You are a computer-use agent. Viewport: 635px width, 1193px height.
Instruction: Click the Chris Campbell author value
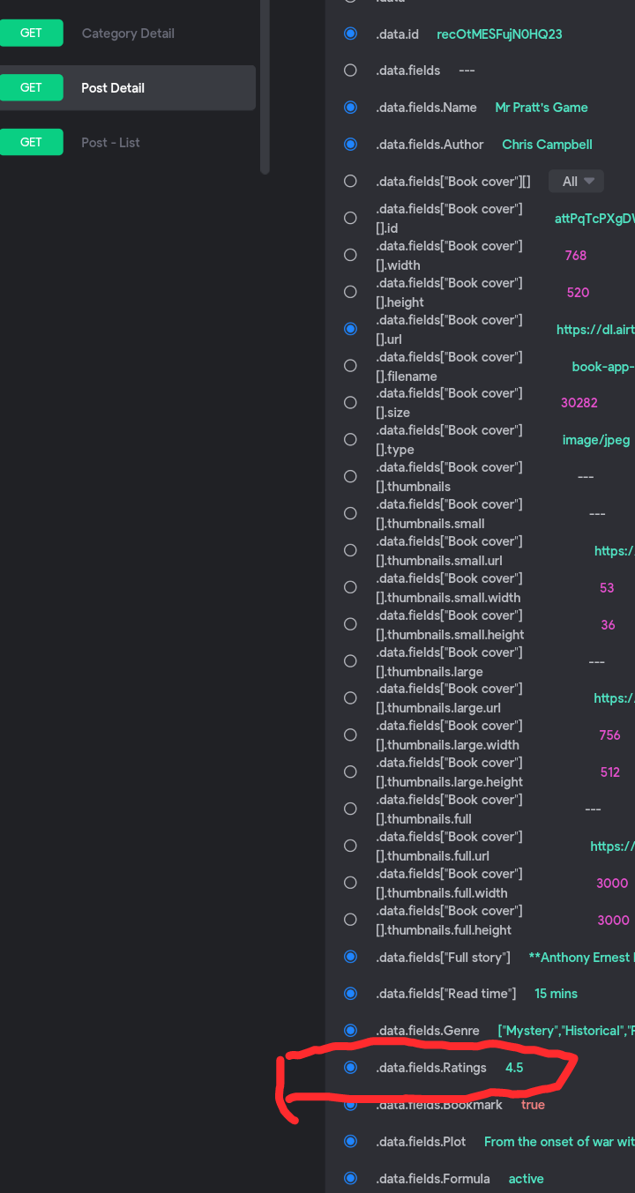tap(547, 145)
